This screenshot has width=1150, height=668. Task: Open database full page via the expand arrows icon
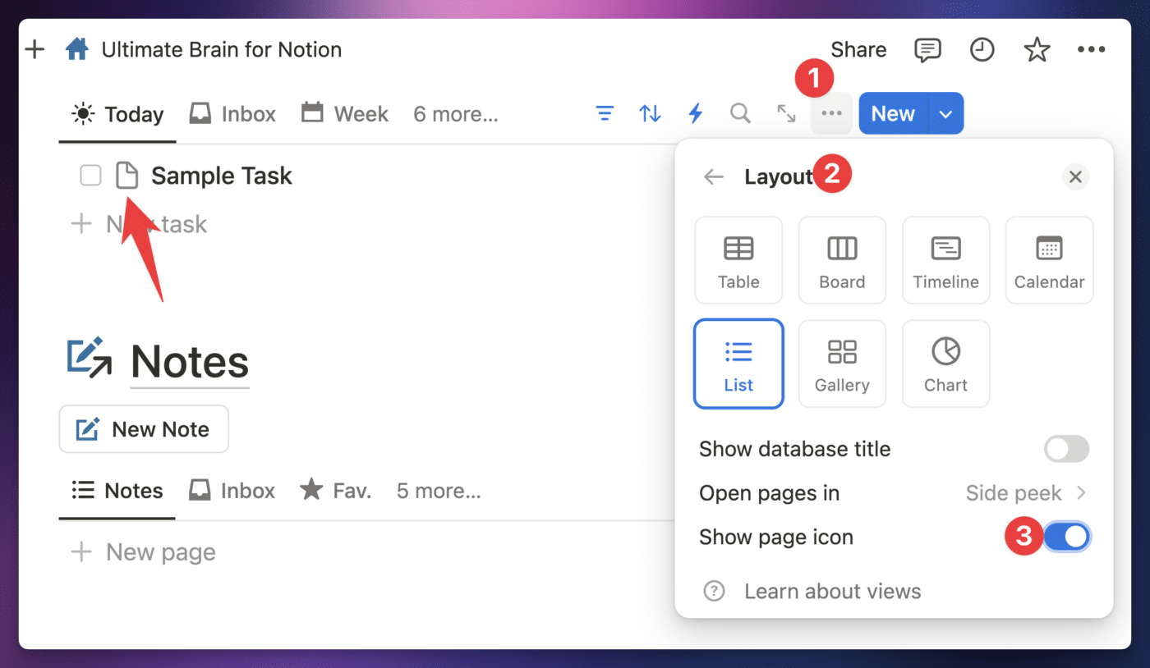pyautogui.click(x=786, y=113)
